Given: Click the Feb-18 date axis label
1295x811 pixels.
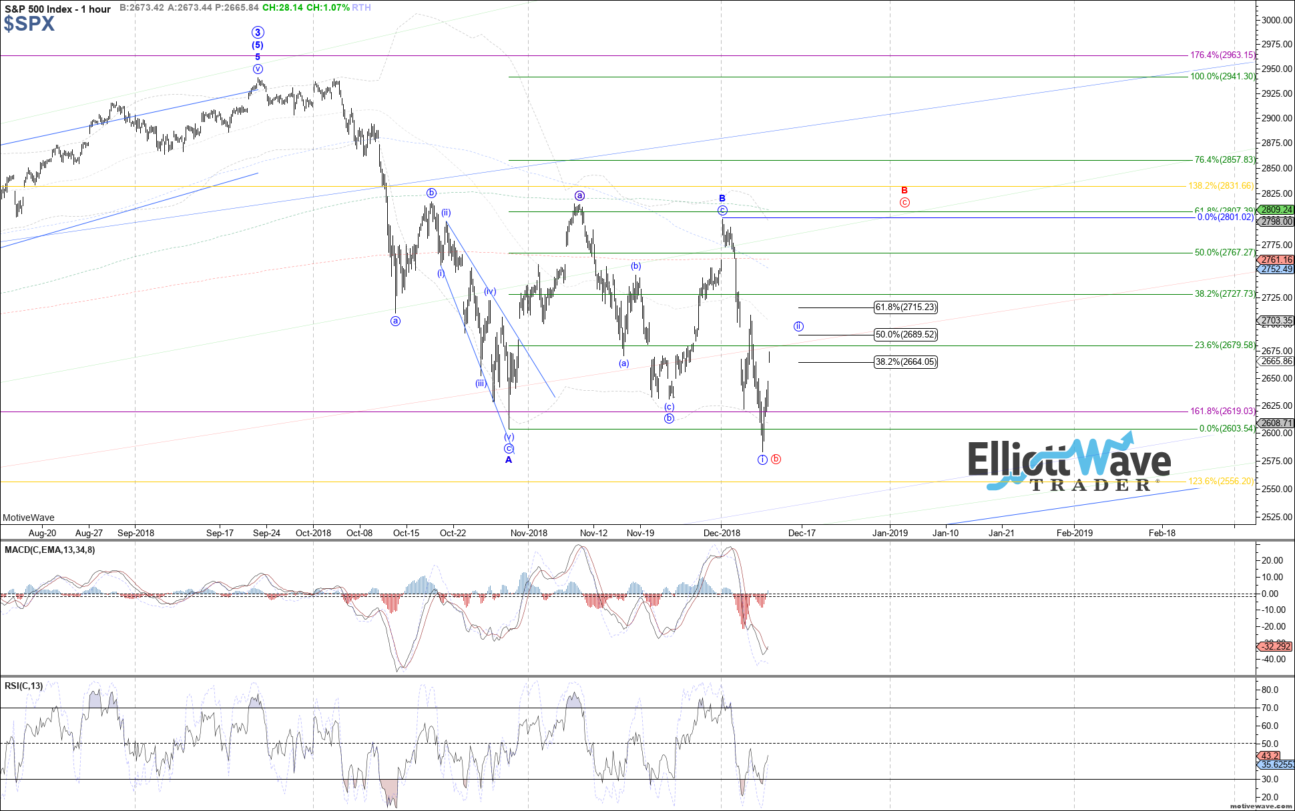Looking at the screenshot, I should tap(1161, 533).
